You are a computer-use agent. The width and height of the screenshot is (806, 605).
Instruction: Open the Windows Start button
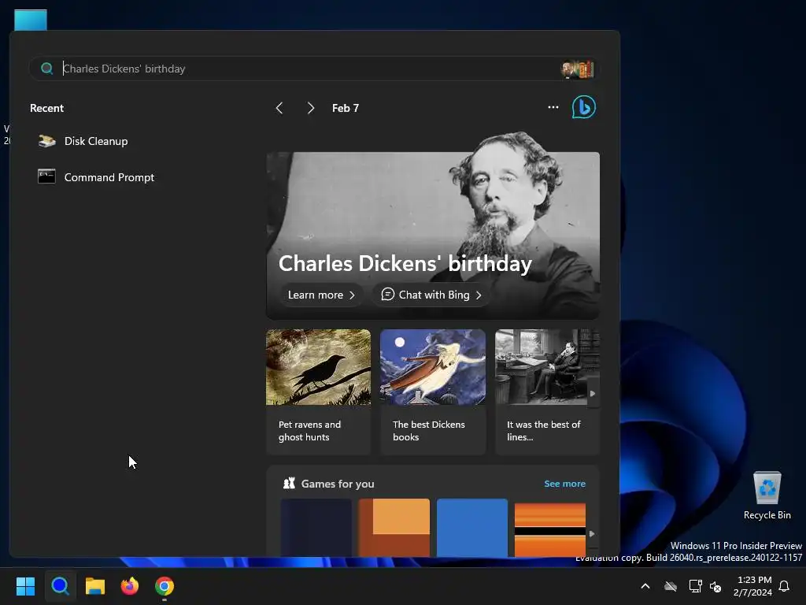coord(25,586)
